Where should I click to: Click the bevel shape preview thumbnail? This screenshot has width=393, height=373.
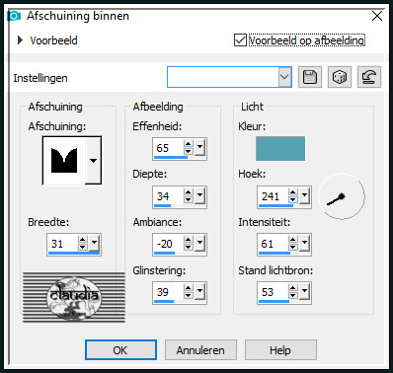64,161
